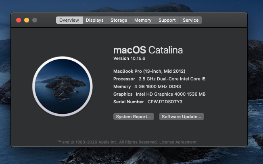Open the Storage tab
This screenshot has height=164, width=263.
[119, 20]
